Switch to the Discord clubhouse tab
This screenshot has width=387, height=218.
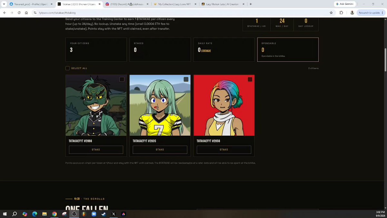tap(127, 4)
